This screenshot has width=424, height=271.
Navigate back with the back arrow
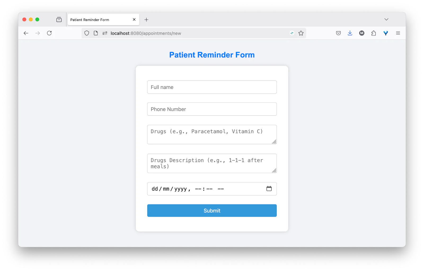pyautogui.click(x=26, y=33)
